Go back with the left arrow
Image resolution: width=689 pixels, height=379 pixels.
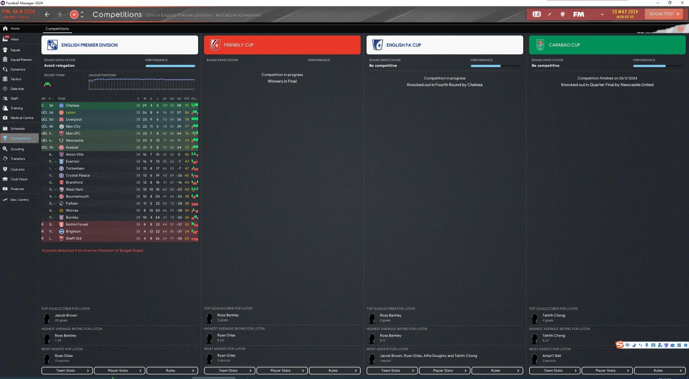click(x=47, y=15)
